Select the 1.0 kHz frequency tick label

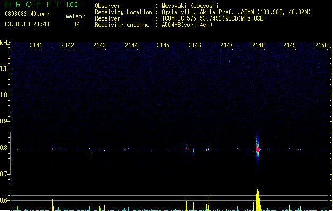(x=4, y=95)
